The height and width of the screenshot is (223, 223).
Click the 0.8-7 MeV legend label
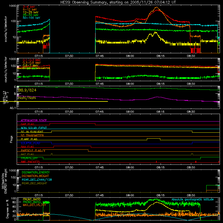click(x=31, y=66)
